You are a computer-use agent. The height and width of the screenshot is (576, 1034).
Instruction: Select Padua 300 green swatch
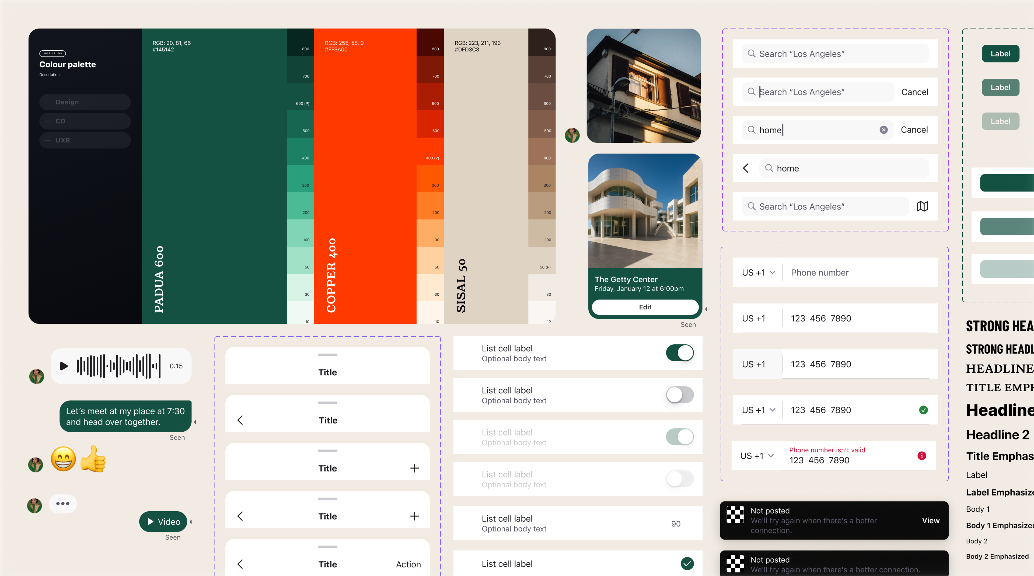(300, 179)
